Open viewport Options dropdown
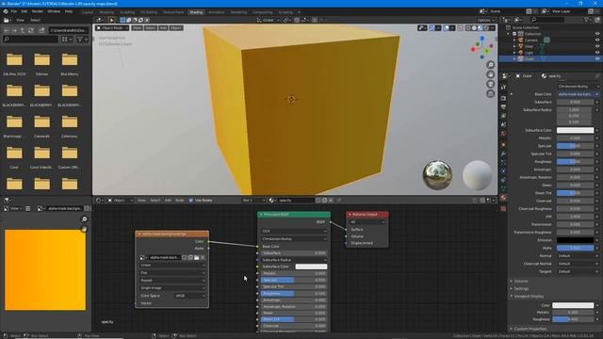The width and height of the screenshot is (603, 339). pos(486,20)
